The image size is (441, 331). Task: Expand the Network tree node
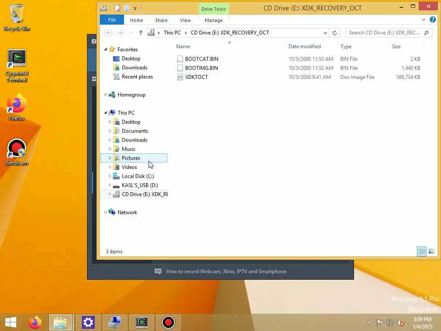point(106,212)
